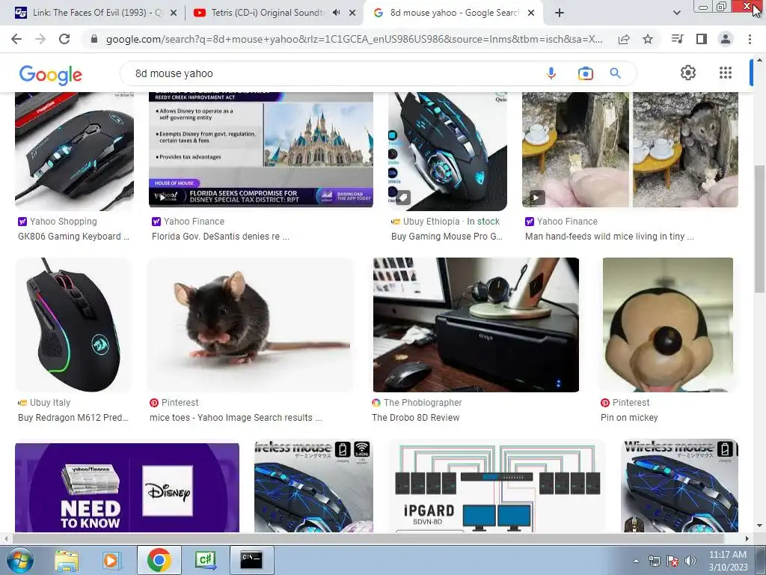766x575 pixels.
Task: Open the Chrome three-dot menu
Action: point(750,39)
